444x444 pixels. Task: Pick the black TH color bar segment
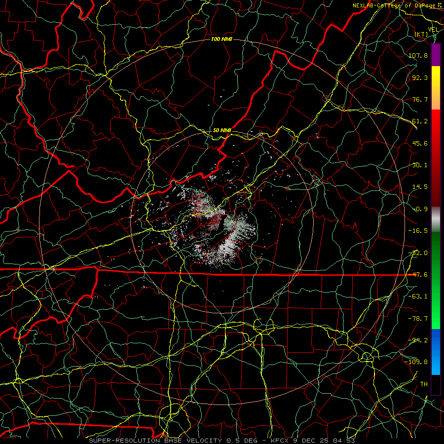(x=436, y=384)
